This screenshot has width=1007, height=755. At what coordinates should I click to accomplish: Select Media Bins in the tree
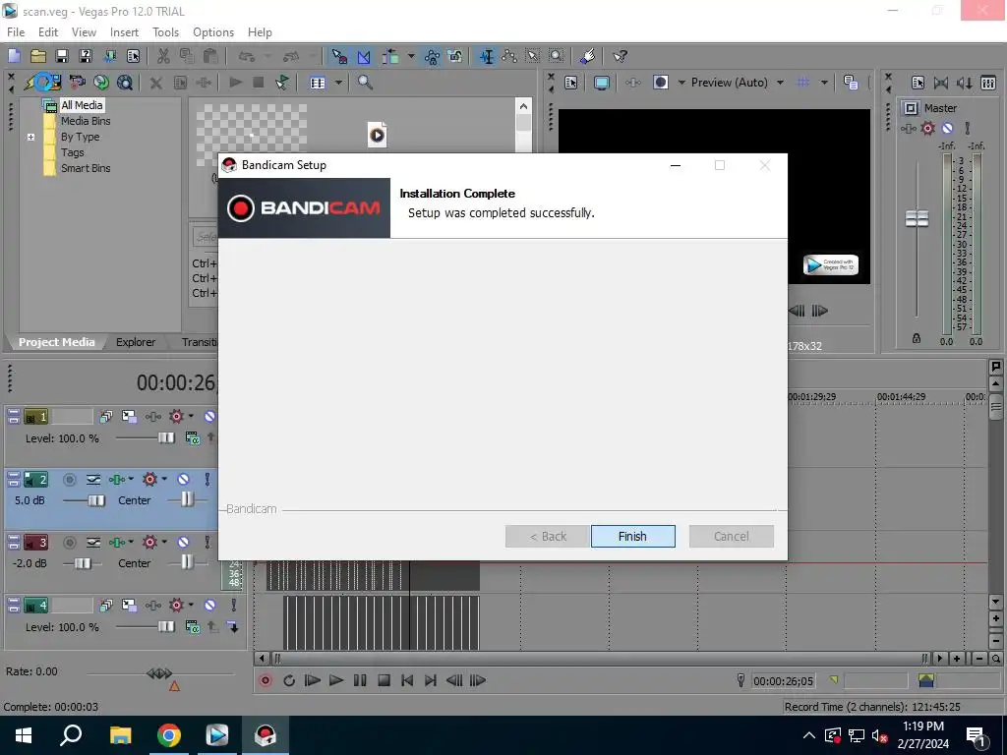click(86, 121)
